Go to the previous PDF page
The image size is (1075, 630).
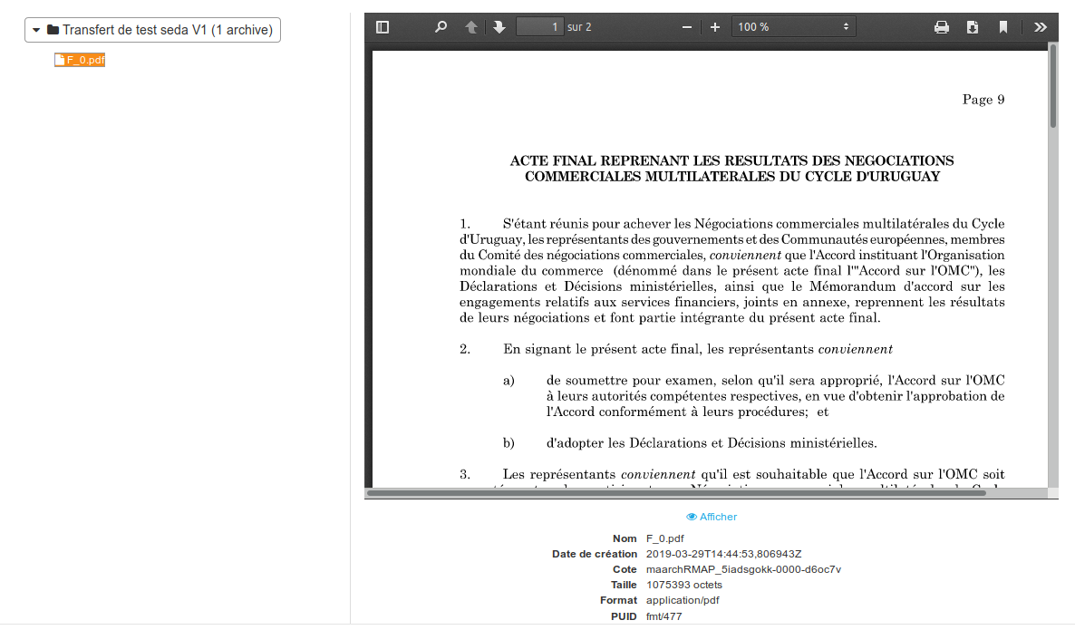[x=471, y=26]
